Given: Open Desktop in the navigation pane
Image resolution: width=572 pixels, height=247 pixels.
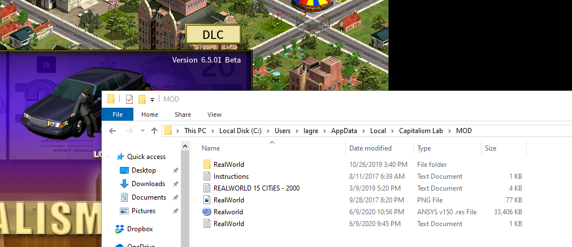Looking at the screenshot, I should [x=144, y=170].
